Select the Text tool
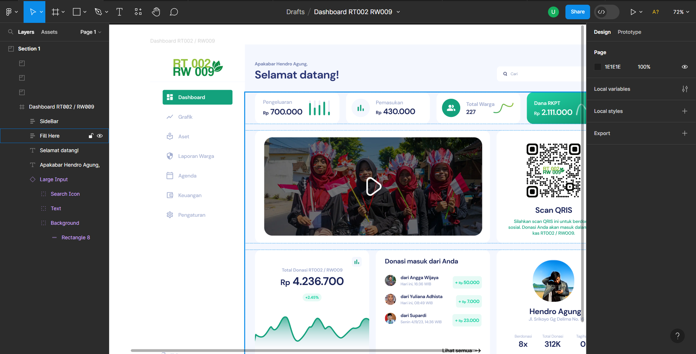Viewport: 696px width, 354px height. [x=119, y=12]
